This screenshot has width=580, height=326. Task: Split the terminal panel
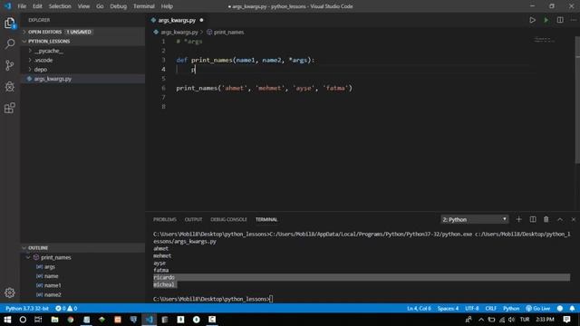tap(533, 219)
